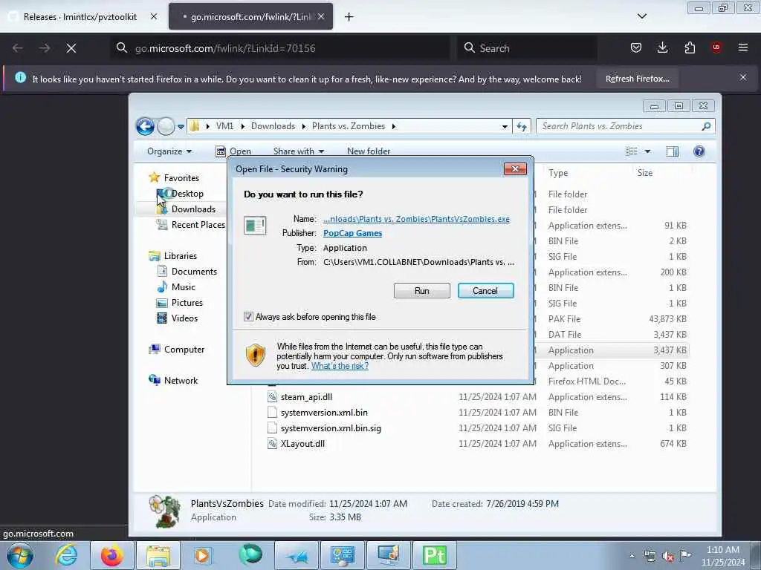Open the Firefox extensions puzzle icon
The width and height of the screenshot is (761, 570).
(x=690, y=47)
